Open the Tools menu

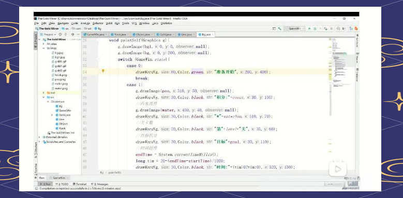[x=125, y=23]
